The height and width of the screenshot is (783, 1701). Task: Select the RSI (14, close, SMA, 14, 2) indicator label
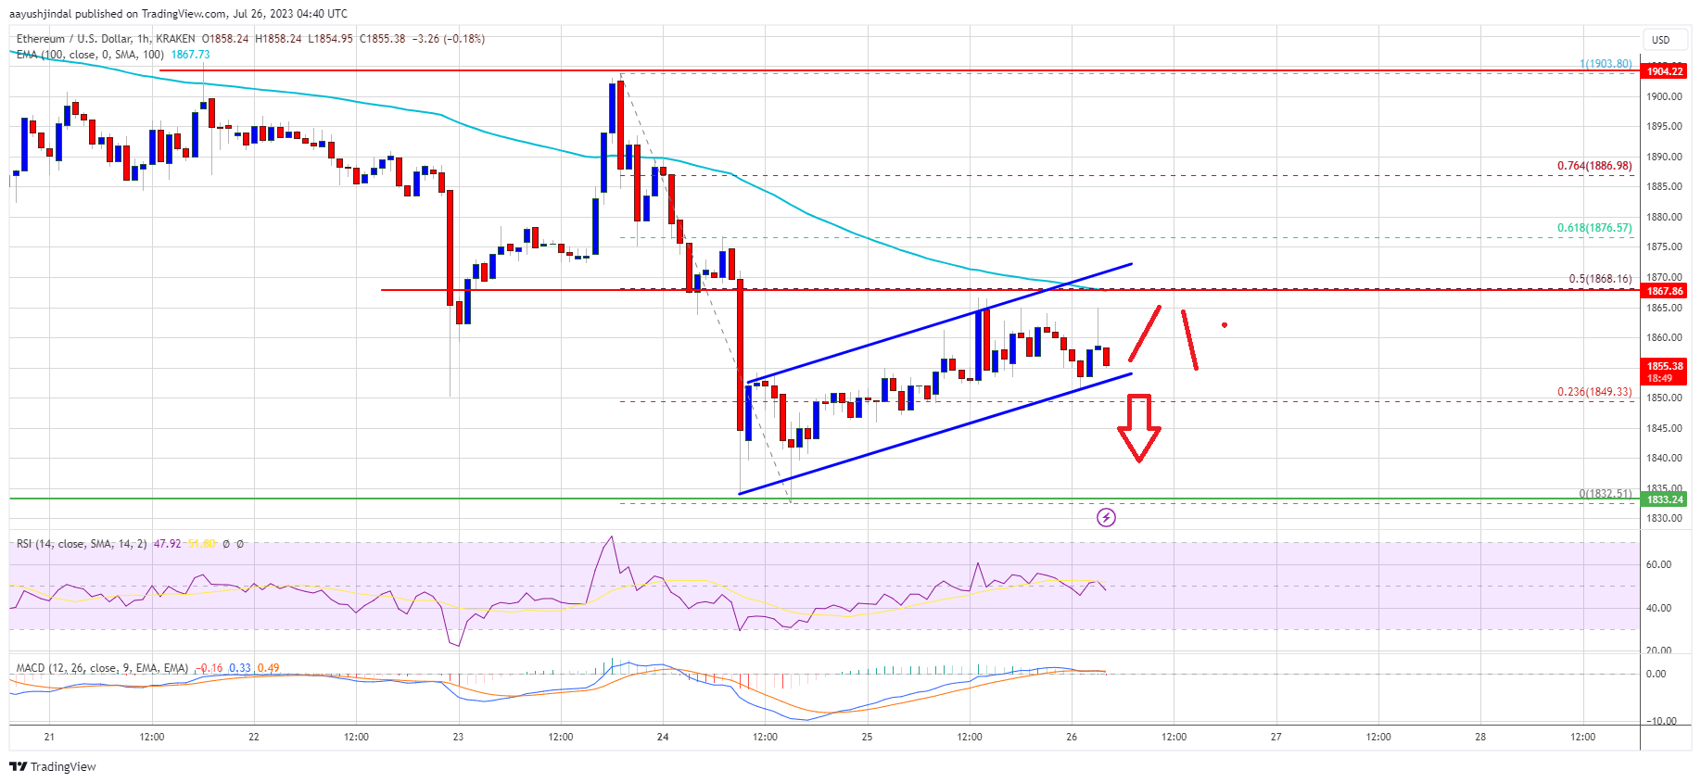82,544
